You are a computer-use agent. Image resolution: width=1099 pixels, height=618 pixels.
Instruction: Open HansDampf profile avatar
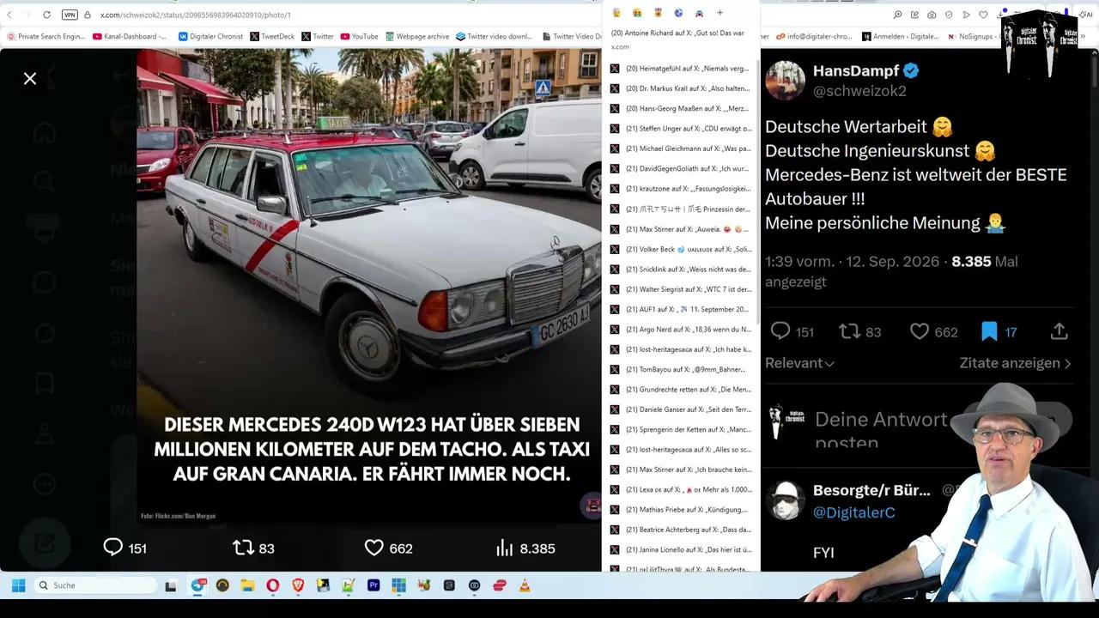pos(785,81)
